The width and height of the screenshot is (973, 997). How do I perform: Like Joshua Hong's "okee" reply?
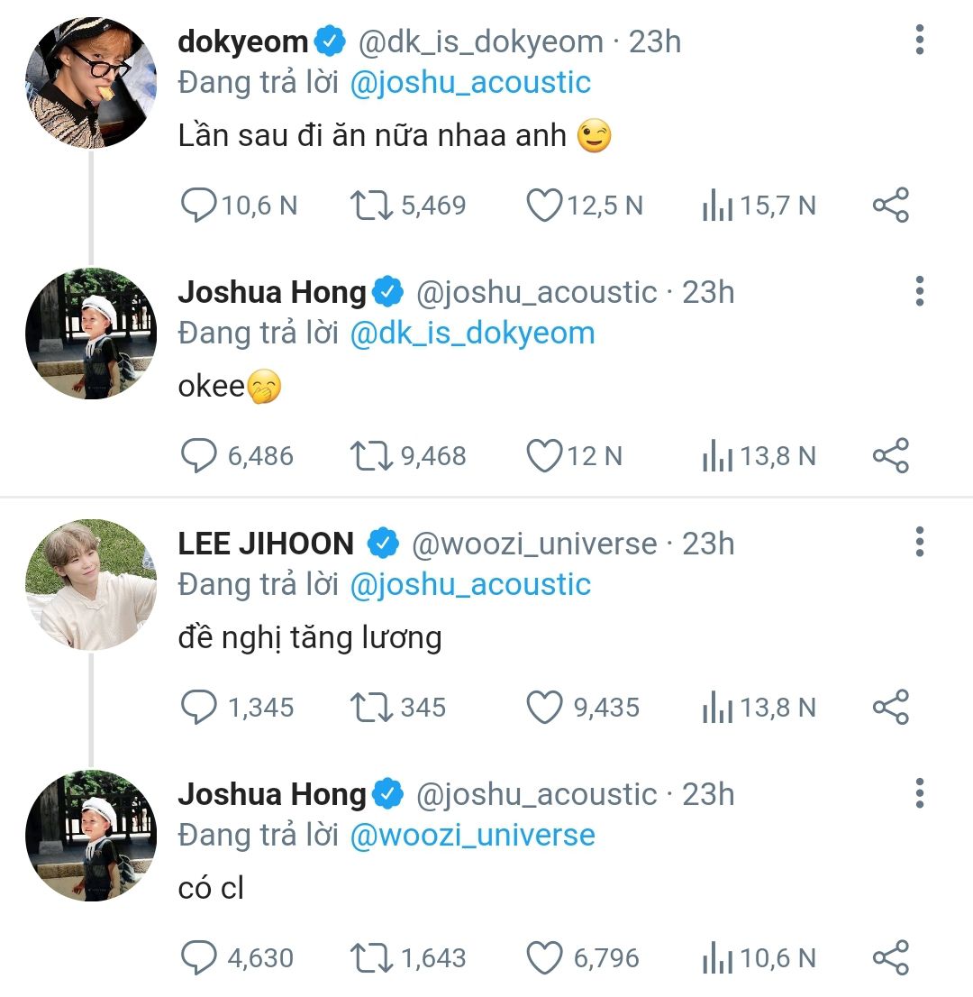544,456
